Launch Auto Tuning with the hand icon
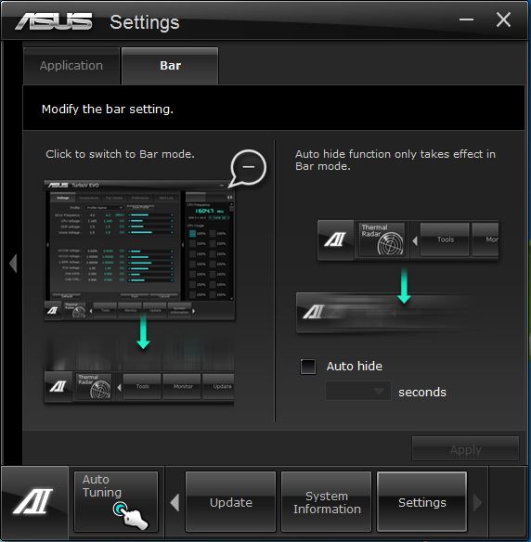 coord(116,501)
